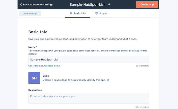This screenshot has width=178, height=109.
Task: Click the '61 characters' counter text
Action: [x=142, y=66]
